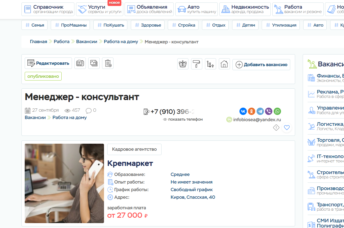Share the vacancy via Telegram icon
Image resolution: width=344 pixels, height=228 pixels.
pos(260,111)
